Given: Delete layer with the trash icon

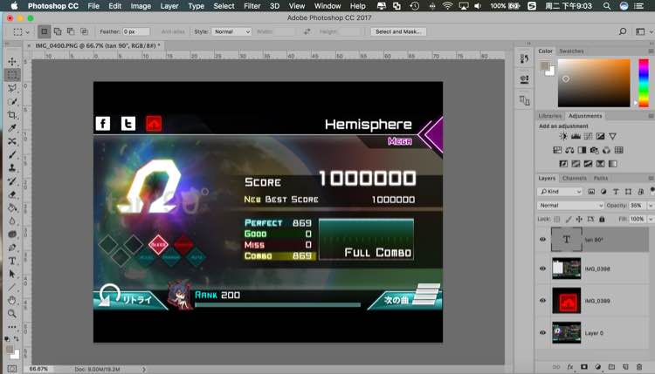Looking at the screenshot, I should tap(639, 367).
